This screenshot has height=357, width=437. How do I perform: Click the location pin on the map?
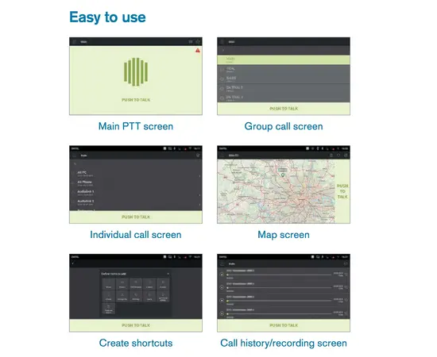(283, 175)
